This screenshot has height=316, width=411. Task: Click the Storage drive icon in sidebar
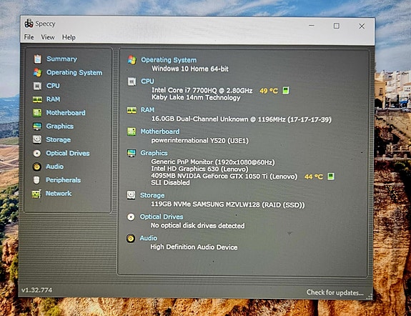tap(37, 139)
